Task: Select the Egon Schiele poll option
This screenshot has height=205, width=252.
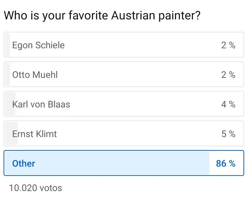Action: pyautogui.click(x=38, y=45)
